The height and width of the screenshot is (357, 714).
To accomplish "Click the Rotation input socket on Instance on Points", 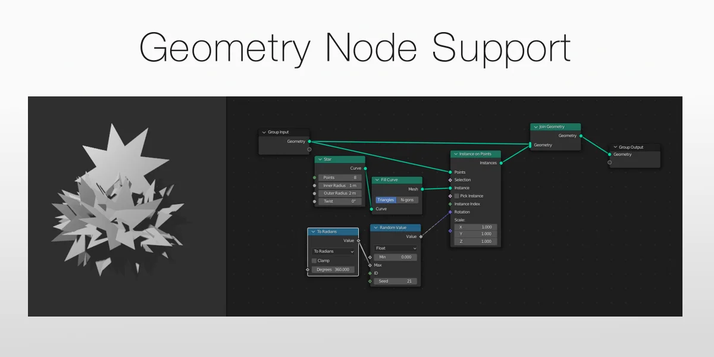I will point(450,212).
